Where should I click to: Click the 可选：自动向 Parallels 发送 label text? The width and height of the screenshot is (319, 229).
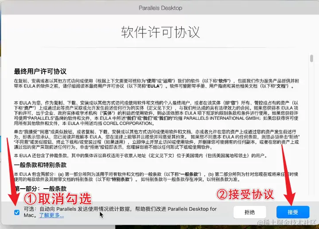point(120,212)
